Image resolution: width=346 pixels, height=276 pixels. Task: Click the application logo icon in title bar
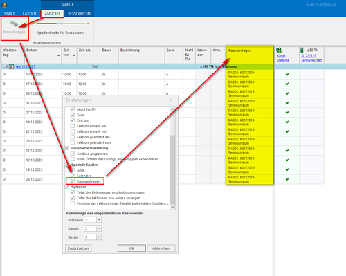click(x=4, y=5)
